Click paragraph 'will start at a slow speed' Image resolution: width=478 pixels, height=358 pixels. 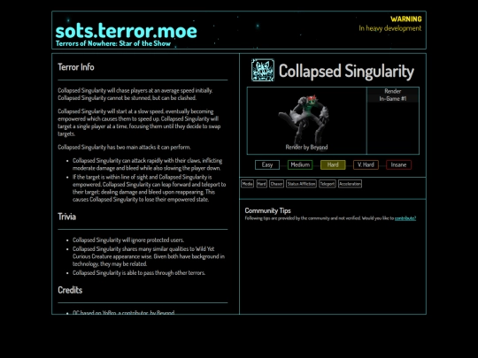(x=139, y=122)
